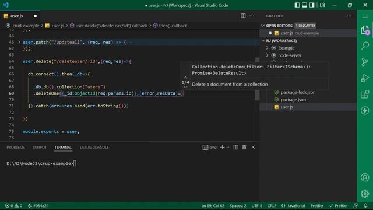Screen dimensions: 373x210
Task: Show previous signature in parameter hint
Action: pos(185,78)
